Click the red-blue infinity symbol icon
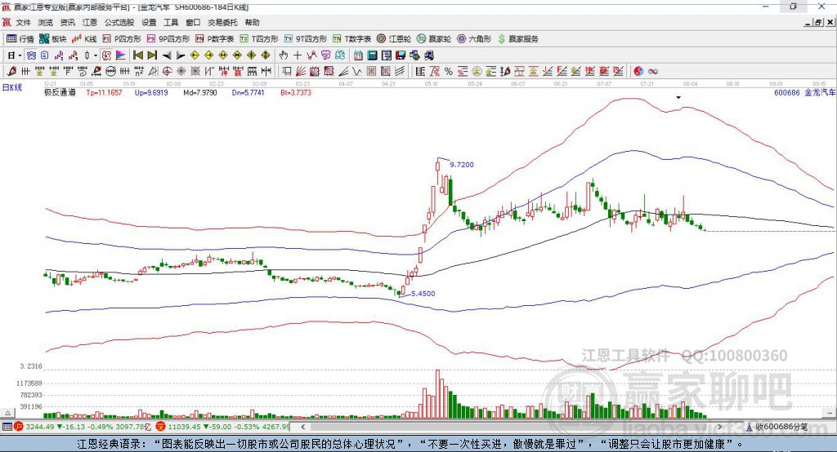 [x=653, y=71]
